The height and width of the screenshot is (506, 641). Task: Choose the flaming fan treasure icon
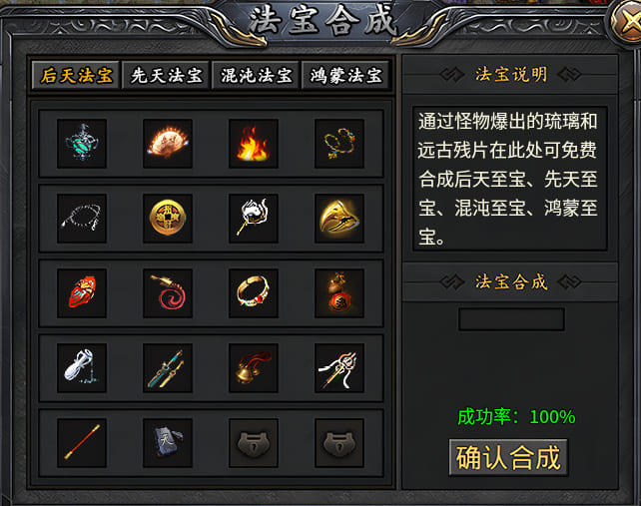[x=168, y=144]
